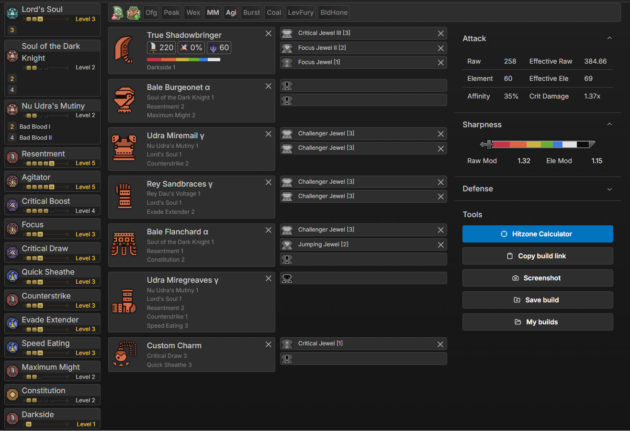Image resolution: width=630 pixels, height=431 pixels.
Task: Open the empty Udra Miregreaves decoration slot
Action: pos(363,278)
